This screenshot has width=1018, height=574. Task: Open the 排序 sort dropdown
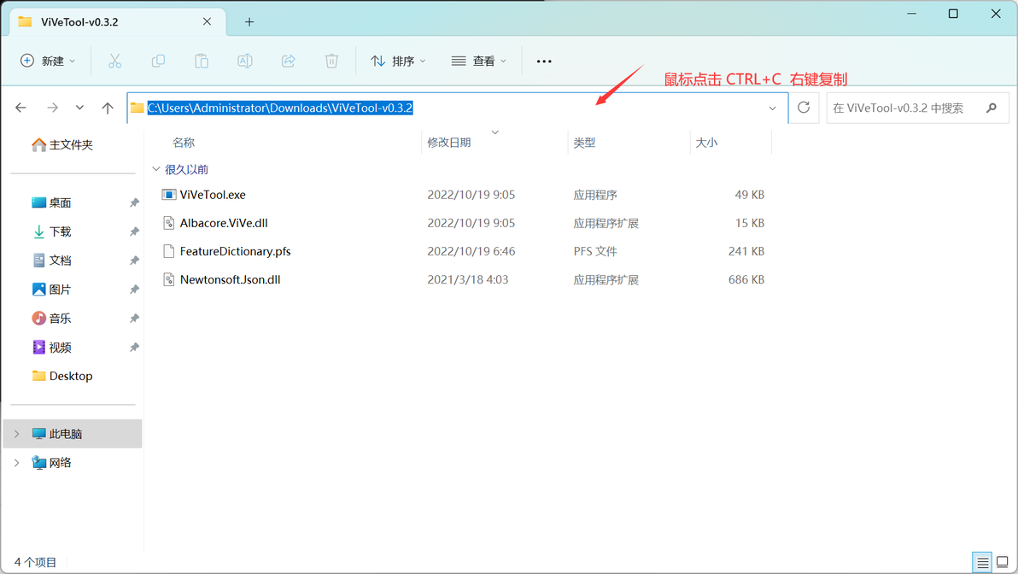(398, 61)
